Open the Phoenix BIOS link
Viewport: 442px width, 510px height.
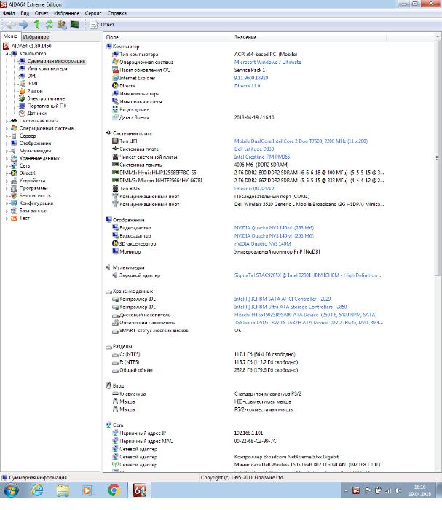[255, 188]
